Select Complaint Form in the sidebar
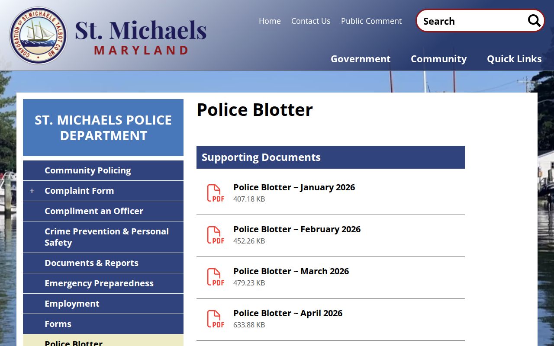 coord(103,191)
